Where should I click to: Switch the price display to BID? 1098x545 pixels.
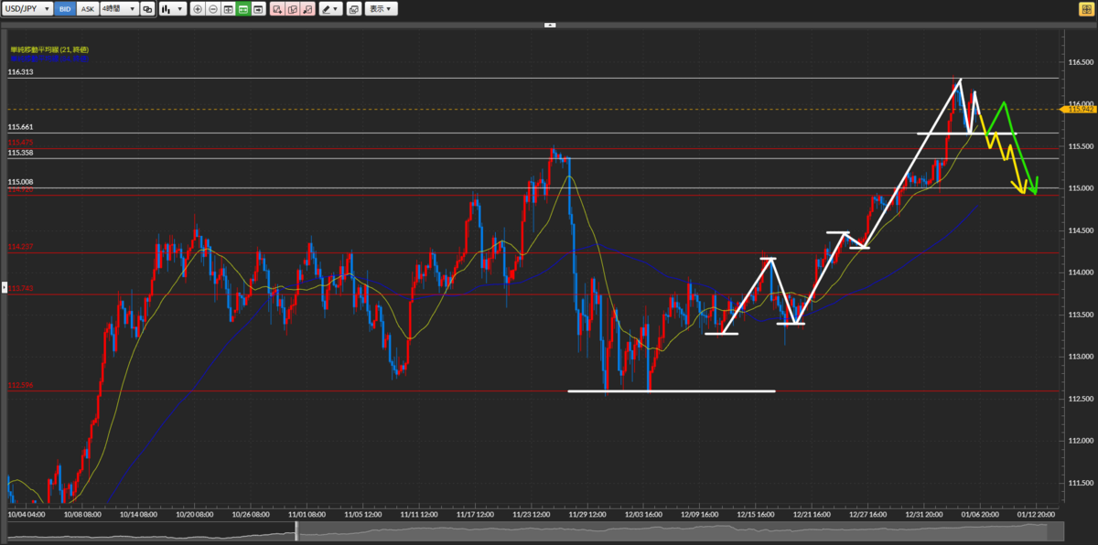click(x=64, y=8)
